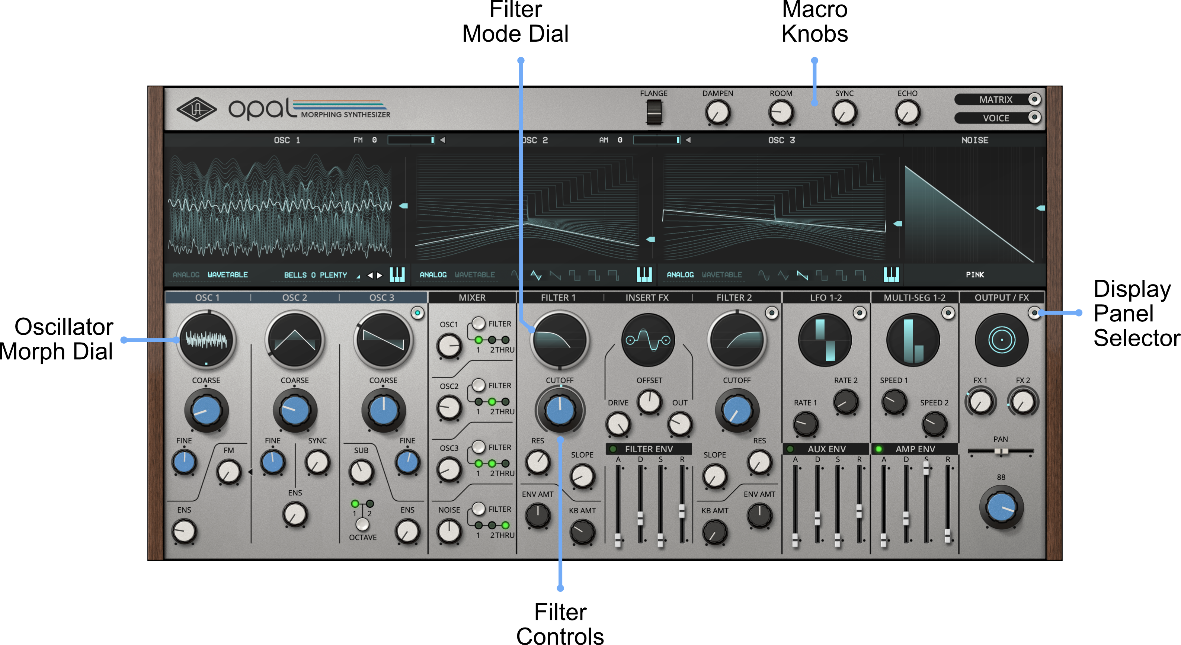The width and height of the screenshot is (1181, 645).
Task: Toggle NOISE FILTER routing button in mixer
Action: (479, 509)
